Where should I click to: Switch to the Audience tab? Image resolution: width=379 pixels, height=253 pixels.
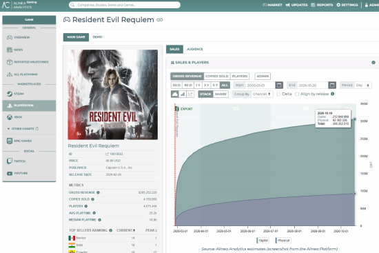pyautogui.click(x=195, y=49)
